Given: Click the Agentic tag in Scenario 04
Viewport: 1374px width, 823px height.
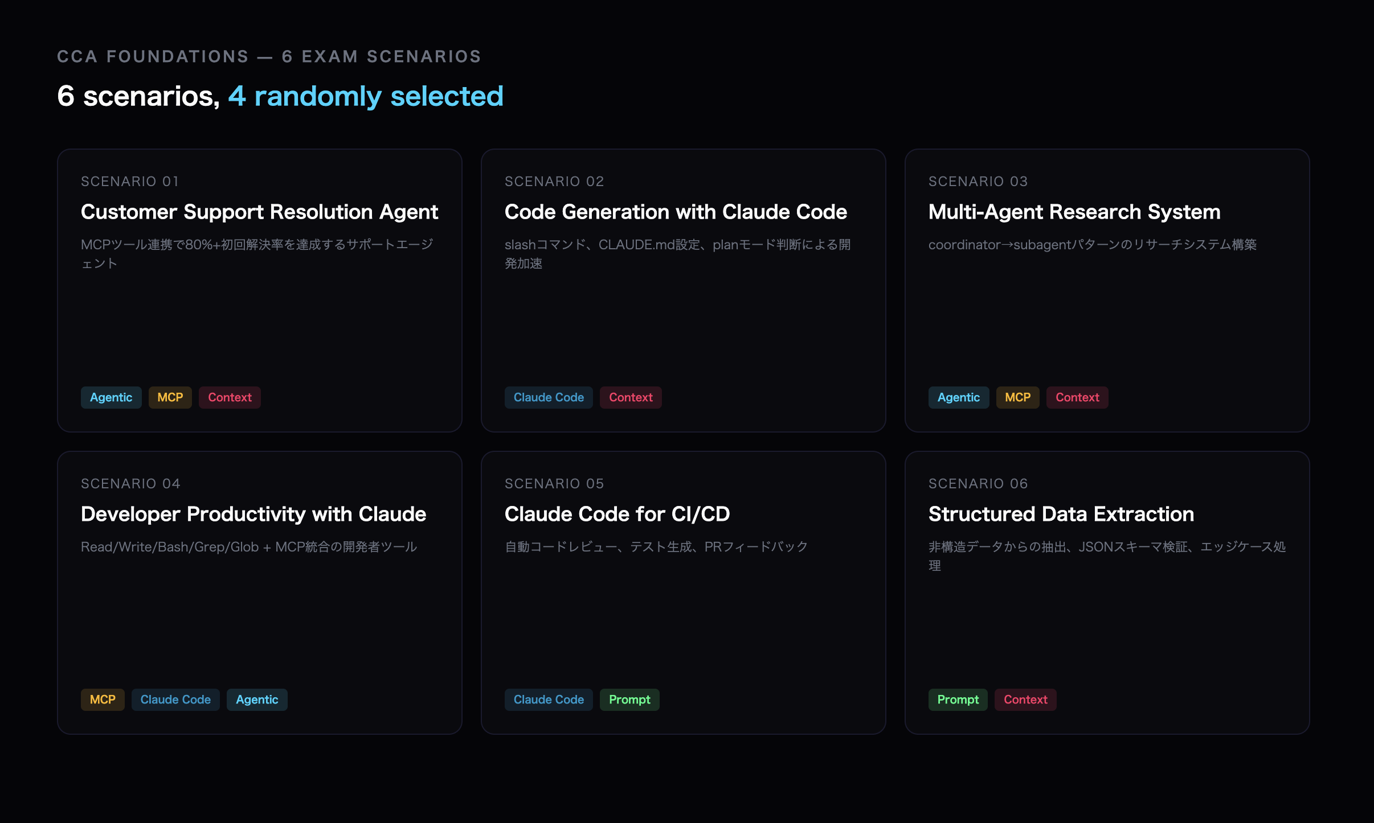Looking at the screenshot, I should (257, 699).
